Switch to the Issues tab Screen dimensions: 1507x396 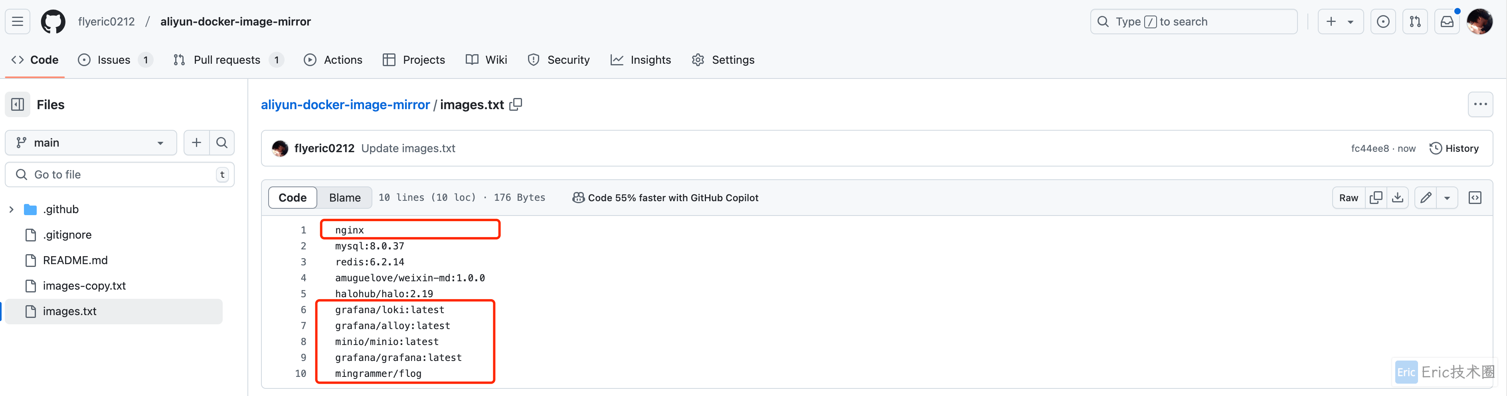click(115, 60)
